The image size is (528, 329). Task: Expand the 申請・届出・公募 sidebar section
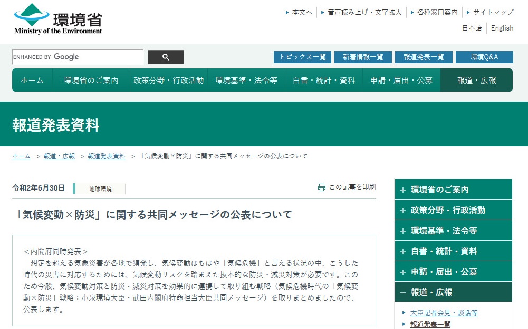point(453,272)
